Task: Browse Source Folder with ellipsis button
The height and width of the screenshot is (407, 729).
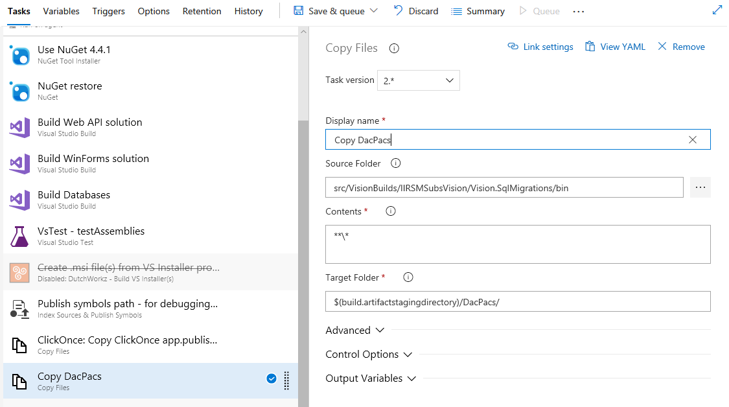Action: point(700,187)
